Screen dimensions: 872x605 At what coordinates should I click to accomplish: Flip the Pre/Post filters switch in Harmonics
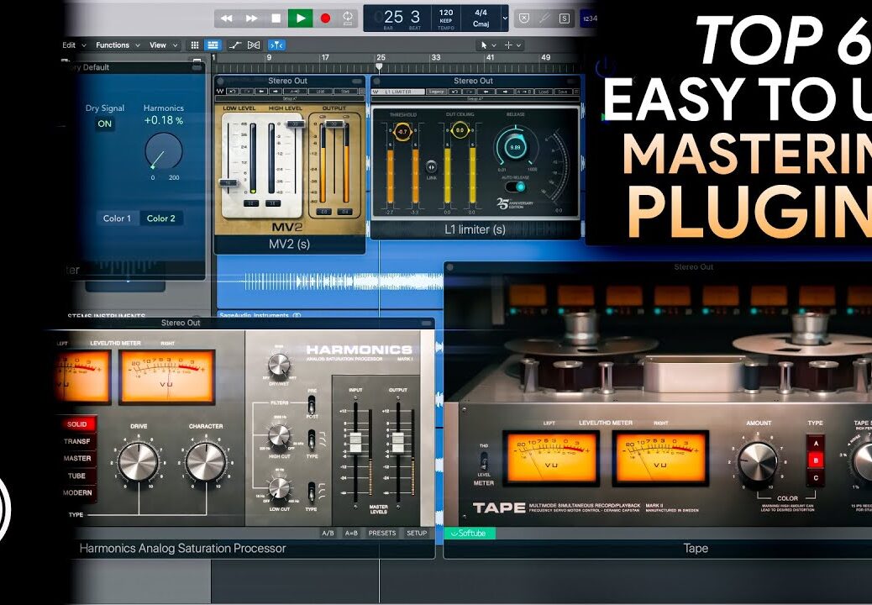click(312, 404)
